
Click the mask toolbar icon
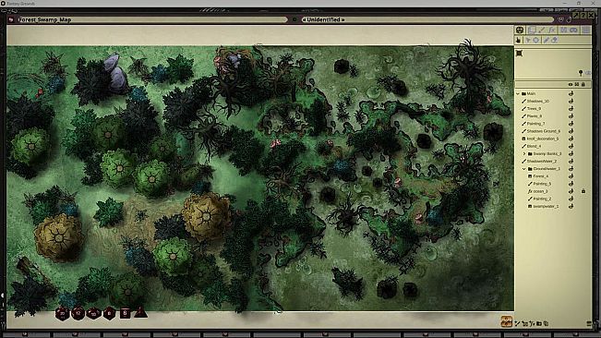pyautogui.click(x=520, y=30)
